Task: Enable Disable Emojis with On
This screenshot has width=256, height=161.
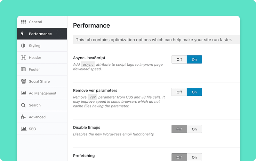Action: click(x=194, y=129)
